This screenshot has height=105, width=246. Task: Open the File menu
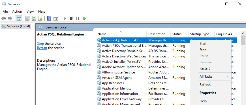(5, 12)
